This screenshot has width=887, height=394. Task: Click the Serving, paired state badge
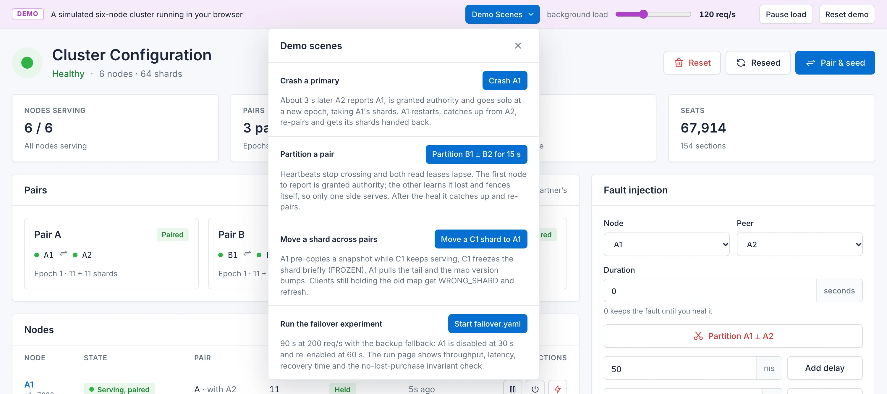point(119,389)
